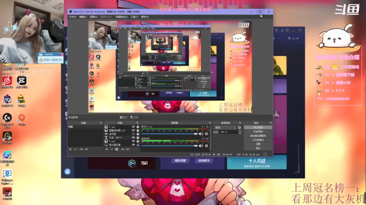This screenshot has width=366, height=205.
Task: Hide the 显示器采集 source
Action: (x=133, y=145)
